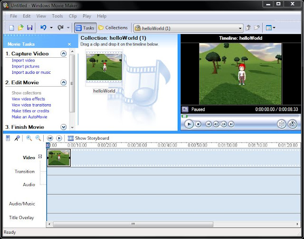Switch to Show Storyboard view
Viewport: 304px width, 239px height.
pos(88,138)
